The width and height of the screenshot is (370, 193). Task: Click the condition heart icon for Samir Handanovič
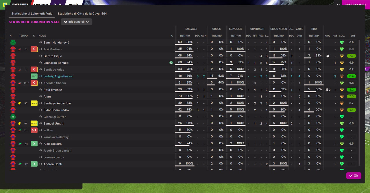[x=342, y=43]
